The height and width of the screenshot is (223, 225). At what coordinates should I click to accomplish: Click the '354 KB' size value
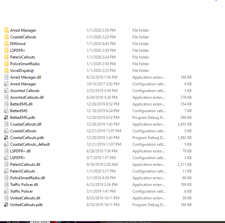click(x=186, y=104)
